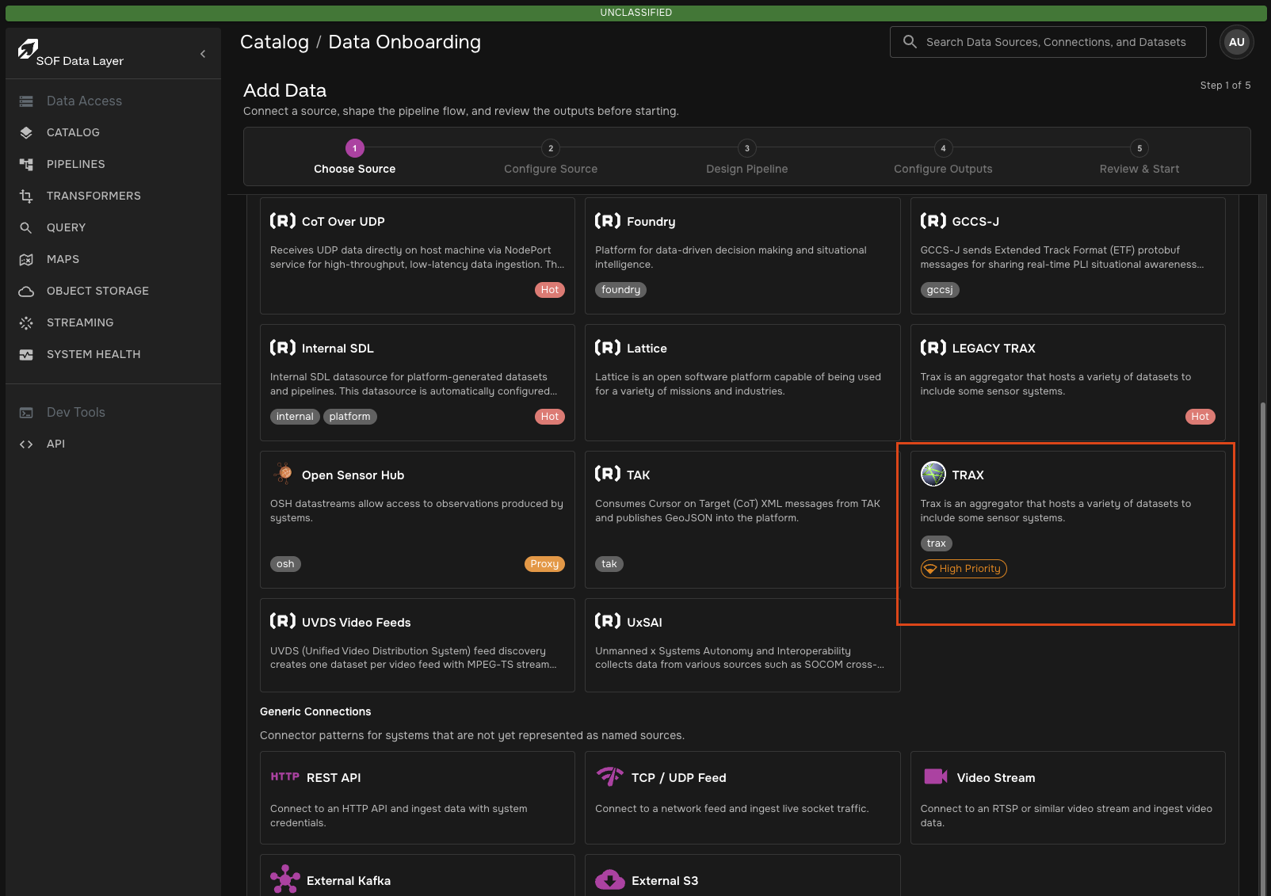Select step 3 Design Pipeline
Viewport: 1271px width, 896px height.
tap(746, 158)
